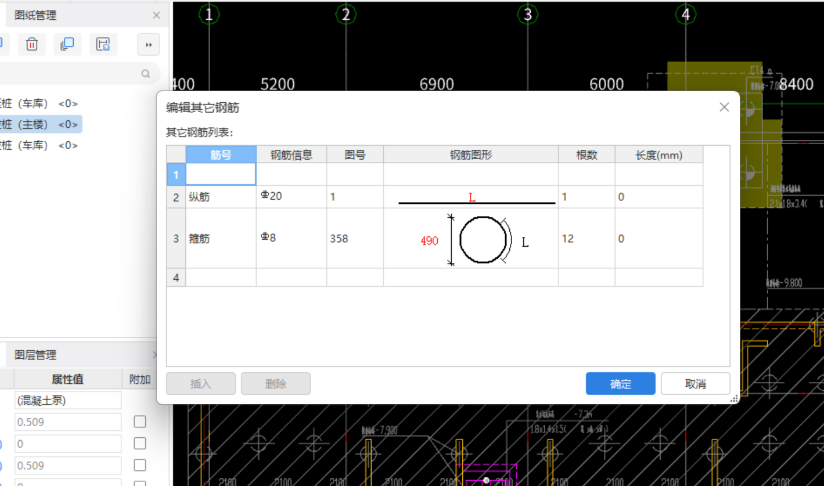Click the 6000 dimension text in drawing
Viewport: 824px width, 486px height.
tap(607, 85)
